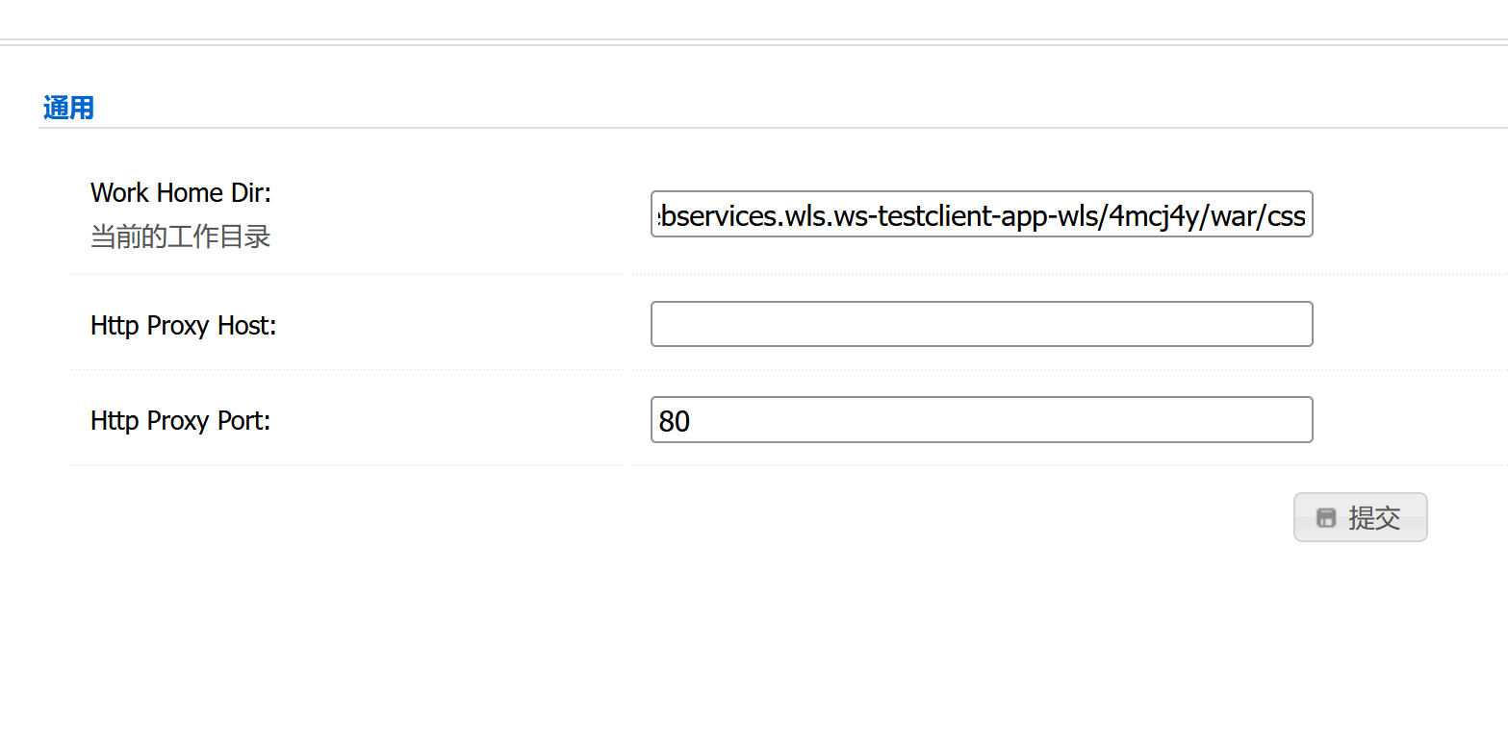Click the Work Home Dir label
The width and height of the screenshot is (1508, 745).
pyautogui.click(x=181, y=192)
